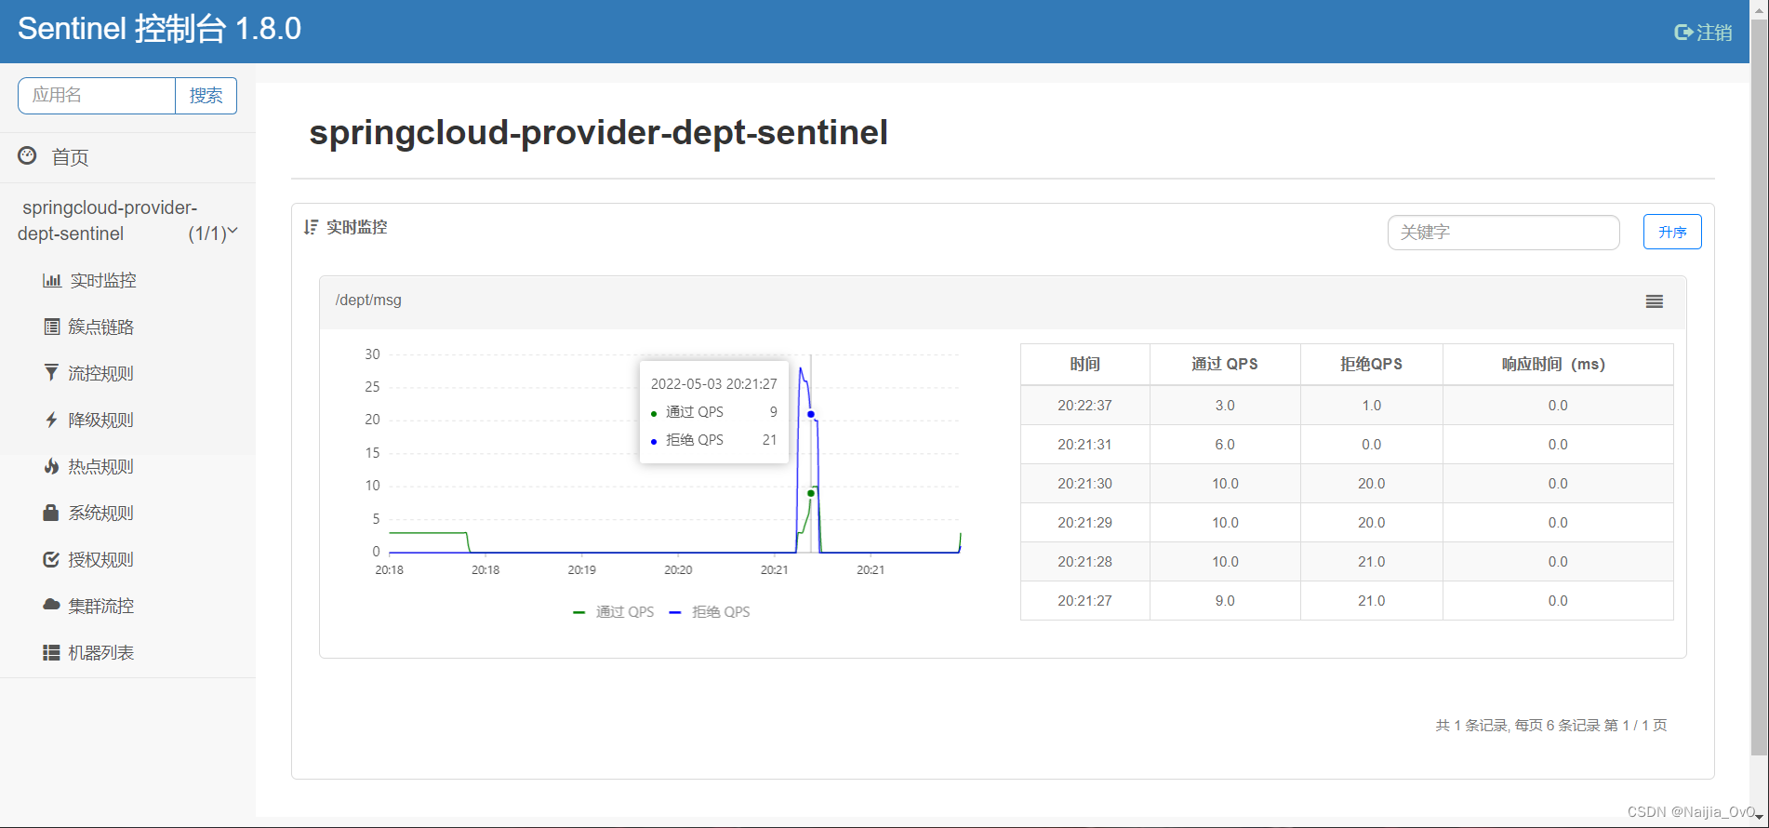Click the 20:21:27 time cell

[x=1085, y=601]
